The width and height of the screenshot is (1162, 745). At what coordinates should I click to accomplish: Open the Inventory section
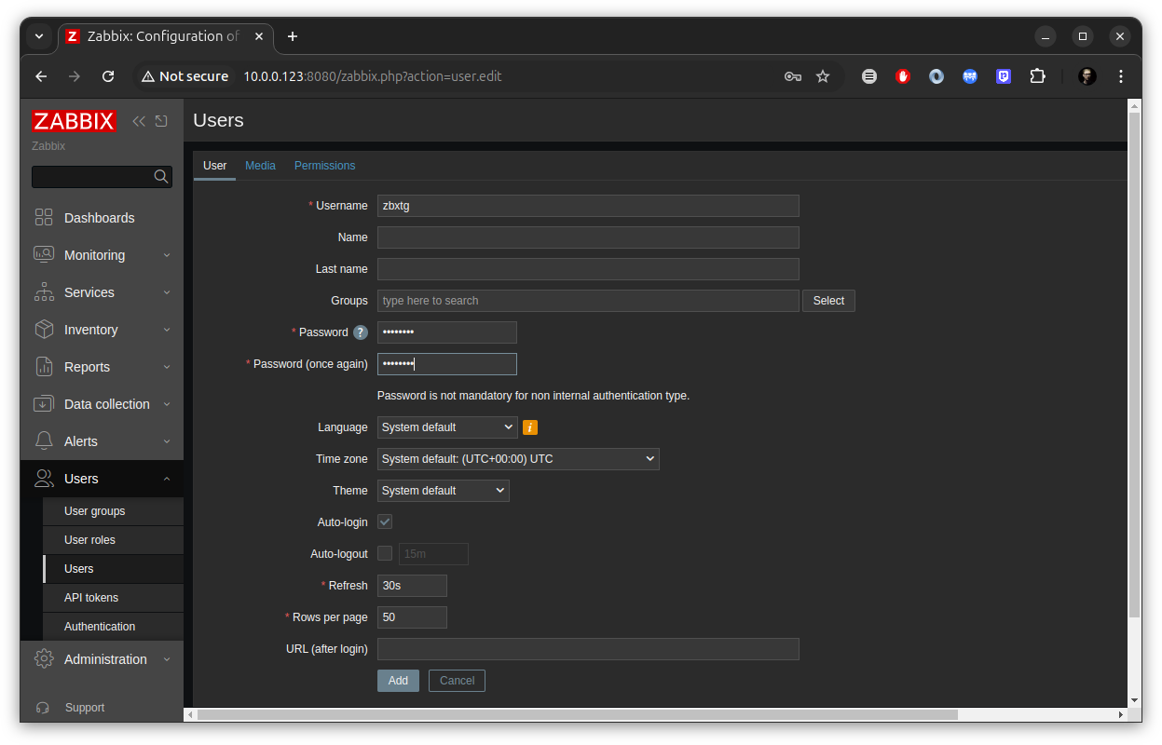click(90, 329)
